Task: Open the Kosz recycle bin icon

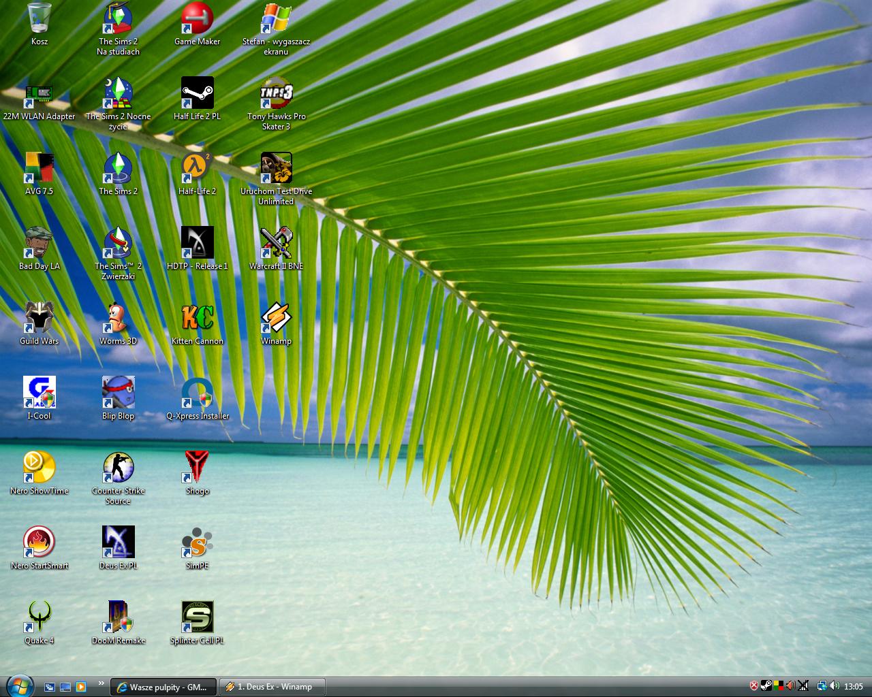Action: click(40, 19)
